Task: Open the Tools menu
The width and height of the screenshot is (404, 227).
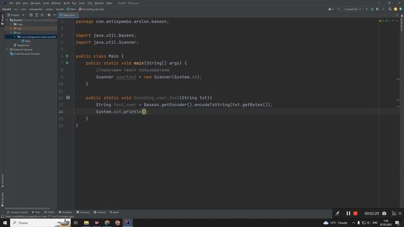Action: click(x=81, y=3)
